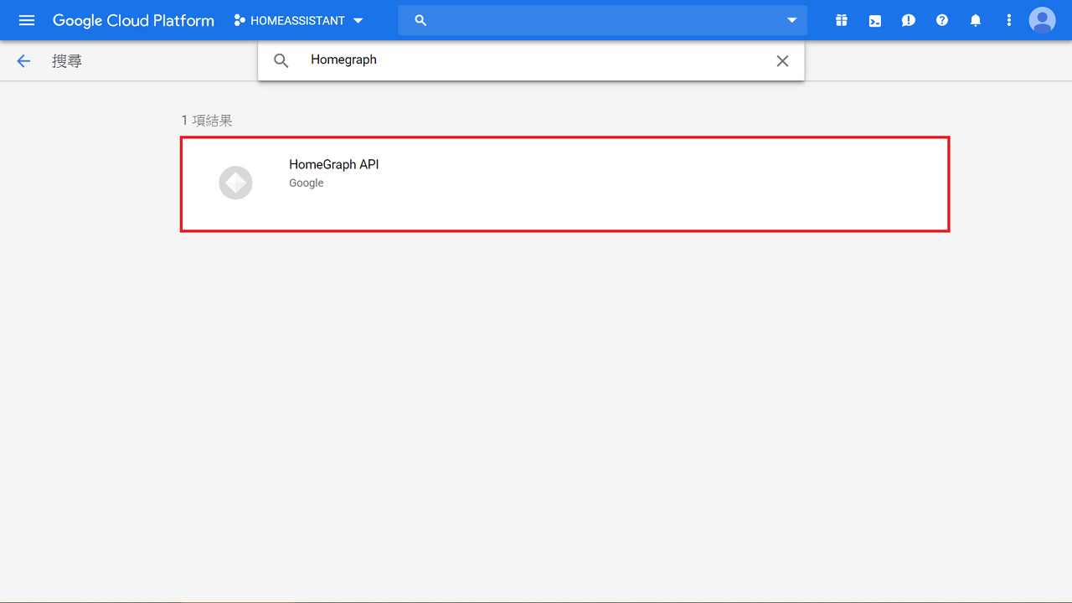Open the gift free trial icon
This screenshot has width=1072, height=603.
(842, 20)
